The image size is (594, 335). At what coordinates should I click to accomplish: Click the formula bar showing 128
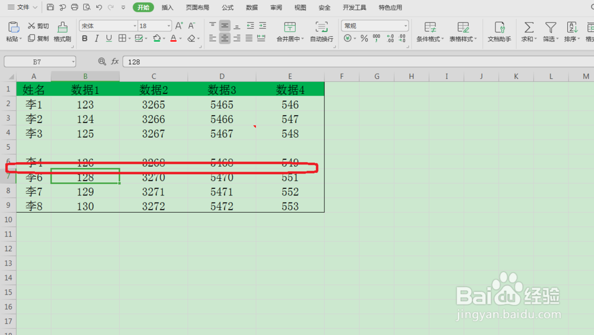point(358,62)
